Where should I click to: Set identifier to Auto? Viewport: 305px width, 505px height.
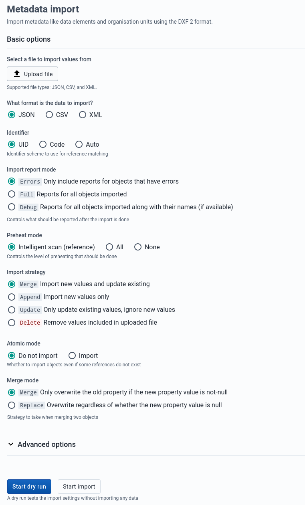tap(79, 144)
